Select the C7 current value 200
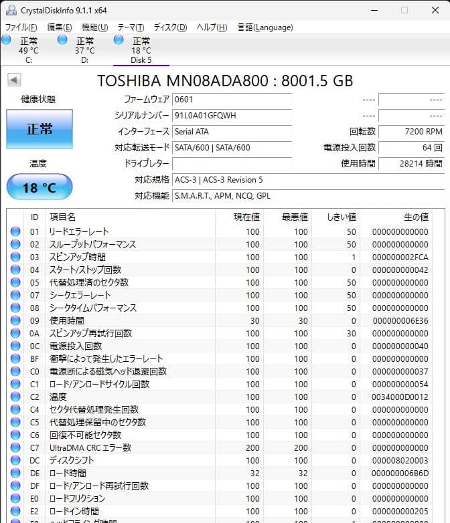 [x=252, y=447]
